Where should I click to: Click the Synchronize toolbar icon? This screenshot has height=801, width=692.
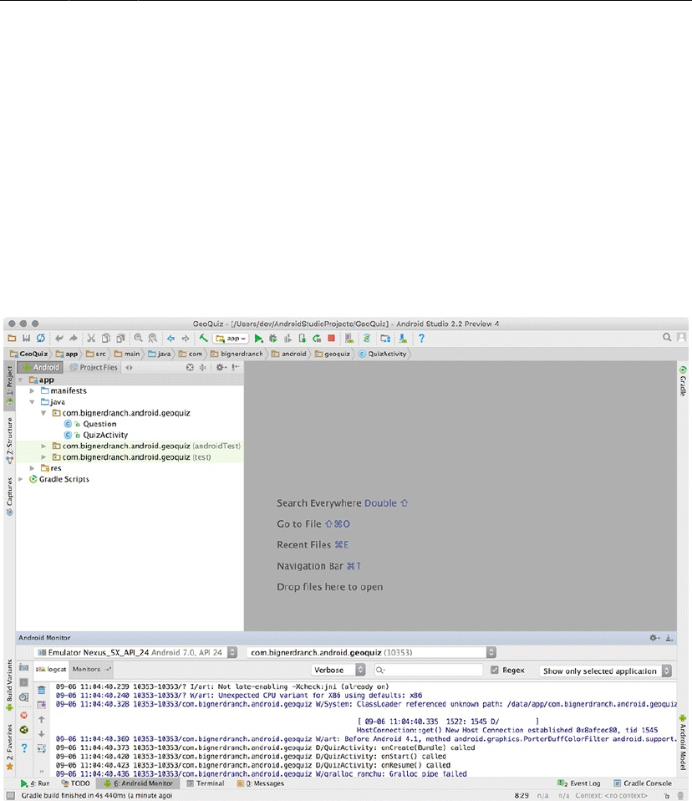40,338
